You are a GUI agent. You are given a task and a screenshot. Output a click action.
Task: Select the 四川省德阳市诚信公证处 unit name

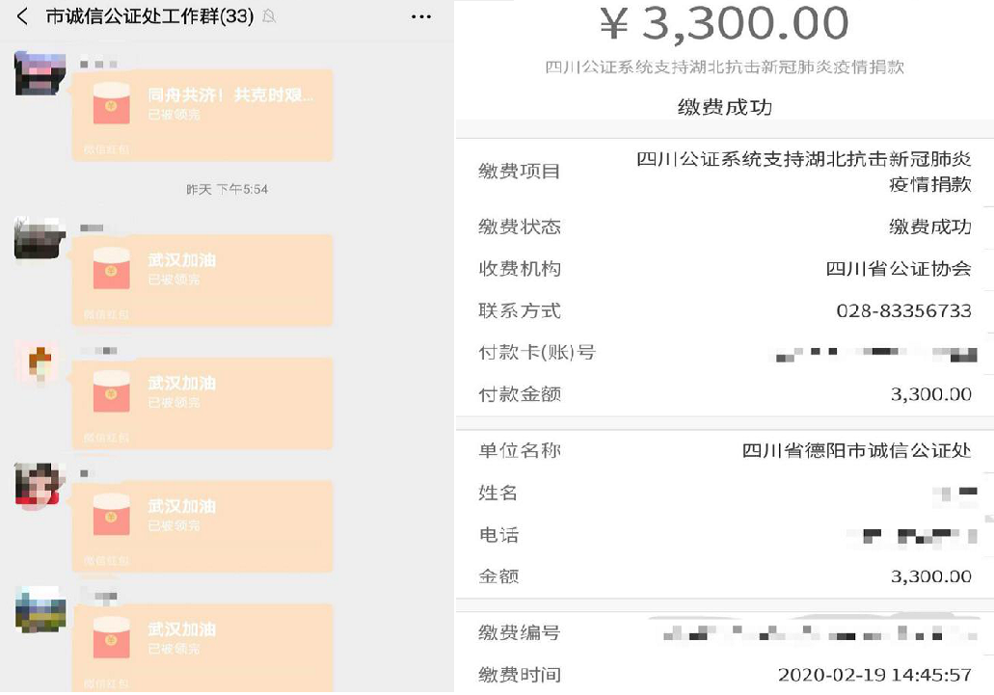856,451
